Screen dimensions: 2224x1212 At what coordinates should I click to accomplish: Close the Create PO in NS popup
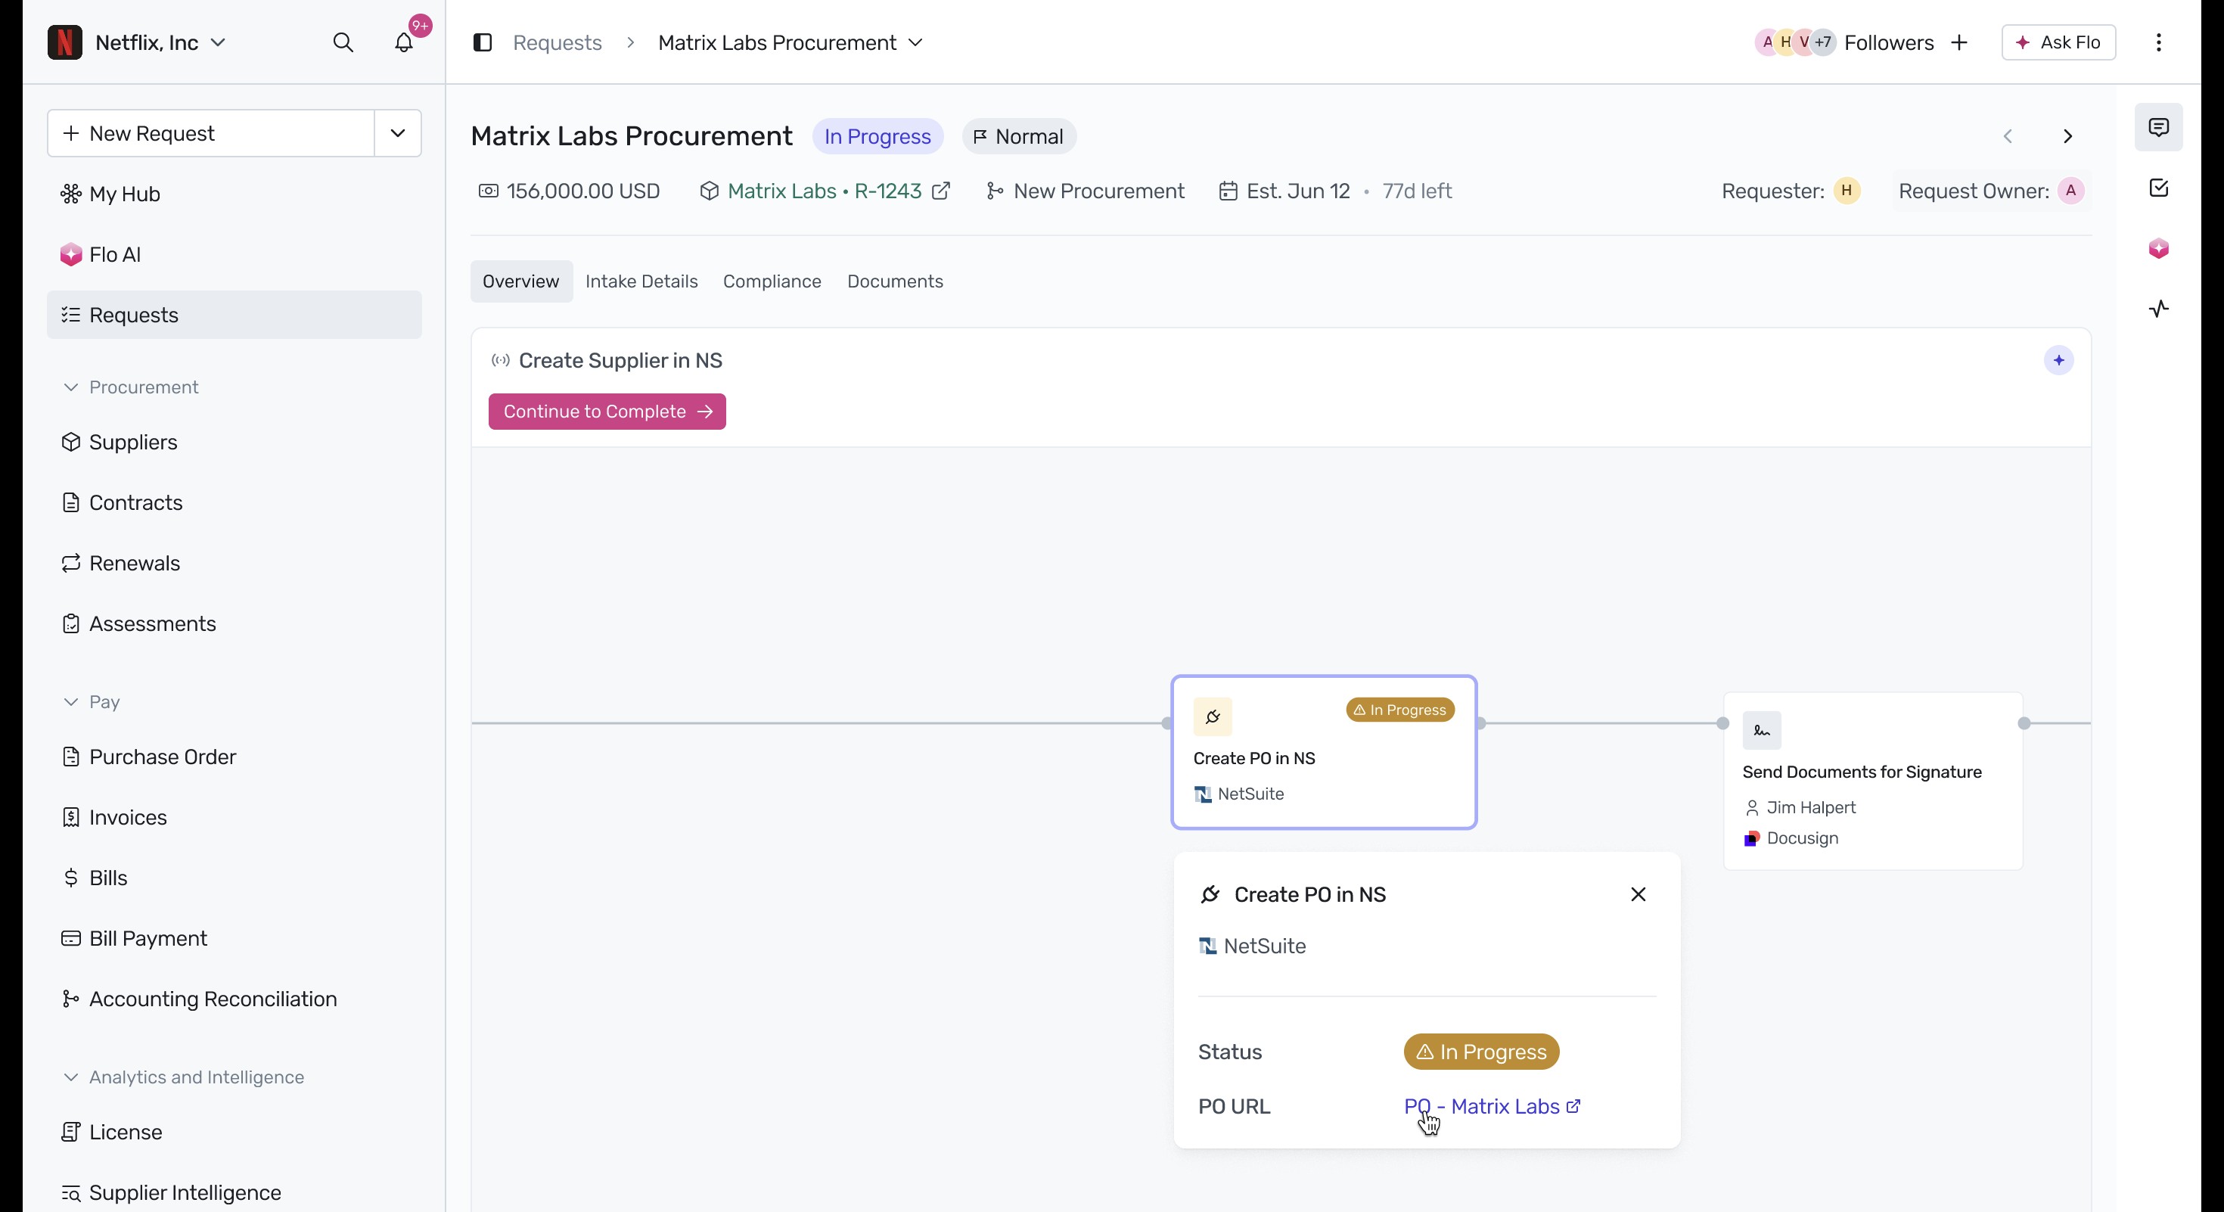coord(1638,894)
